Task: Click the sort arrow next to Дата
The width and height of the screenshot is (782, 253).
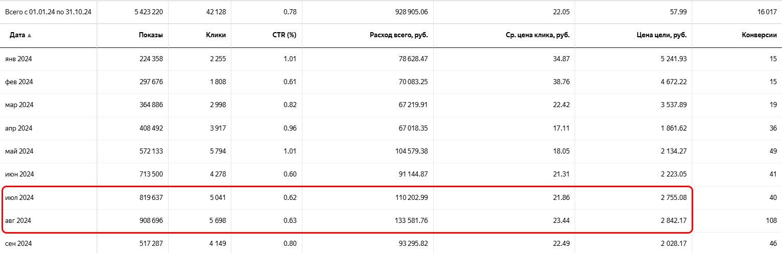Action: (29, 35)
